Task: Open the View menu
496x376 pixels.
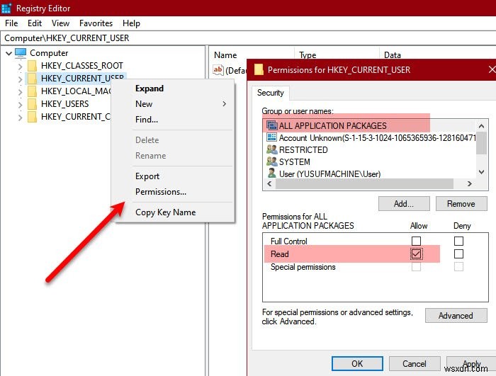Action: click(x=60, y=23)
